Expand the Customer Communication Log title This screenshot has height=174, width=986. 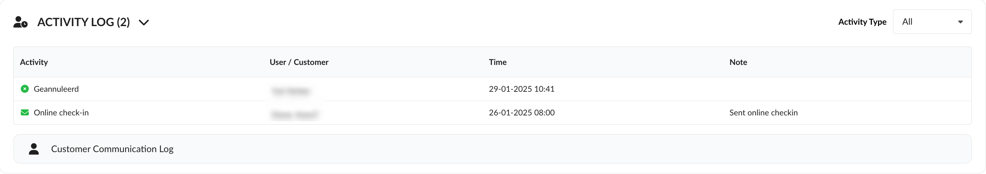(x=112, y=149)
